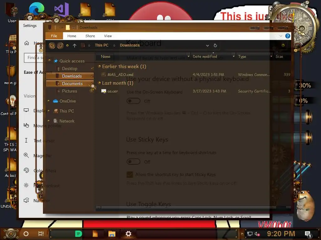
Task: Click the High contrast sun icon
Action: point(26,185)
